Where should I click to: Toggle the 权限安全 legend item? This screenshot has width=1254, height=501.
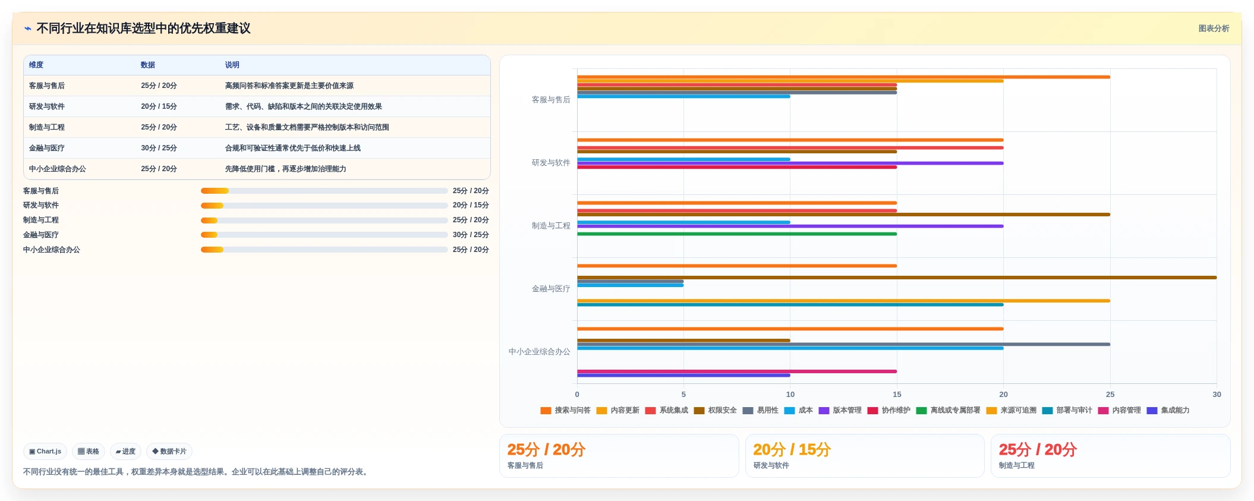coord(716,411)
